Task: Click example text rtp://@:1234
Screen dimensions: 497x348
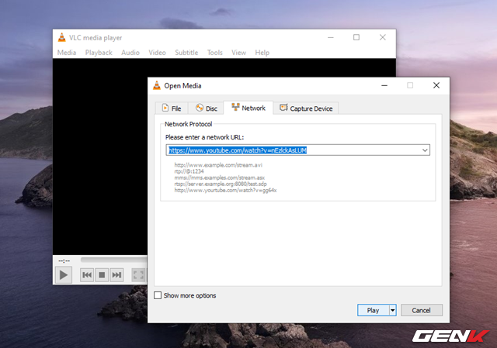Action: 189,171
